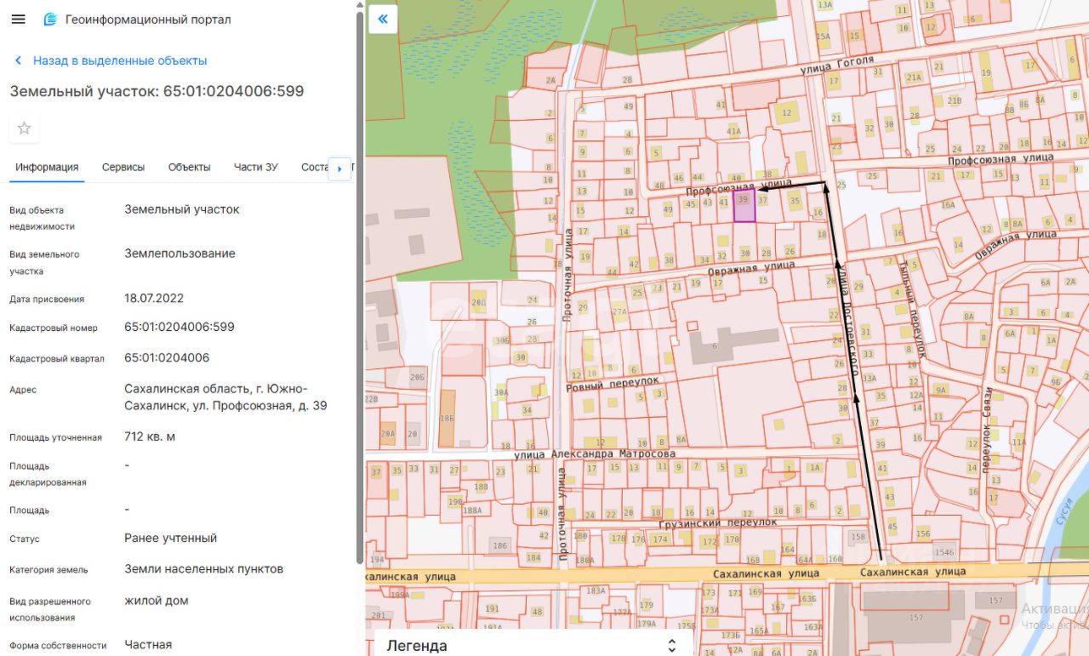The width and height of the screenshot is (1089, 656).
Task: Click the Кадастровый номер row value 65:01:0204006:599
Action: click(180, 327)
